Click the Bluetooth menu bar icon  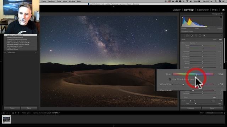tap(184, 1)
